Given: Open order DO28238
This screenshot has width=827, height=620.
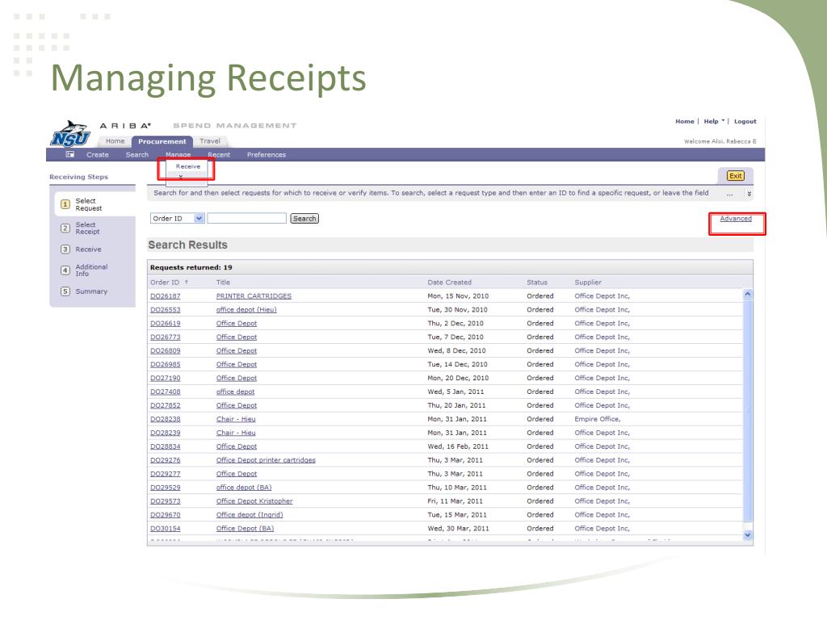Looking at the screenshot, I should pos(165,420).
